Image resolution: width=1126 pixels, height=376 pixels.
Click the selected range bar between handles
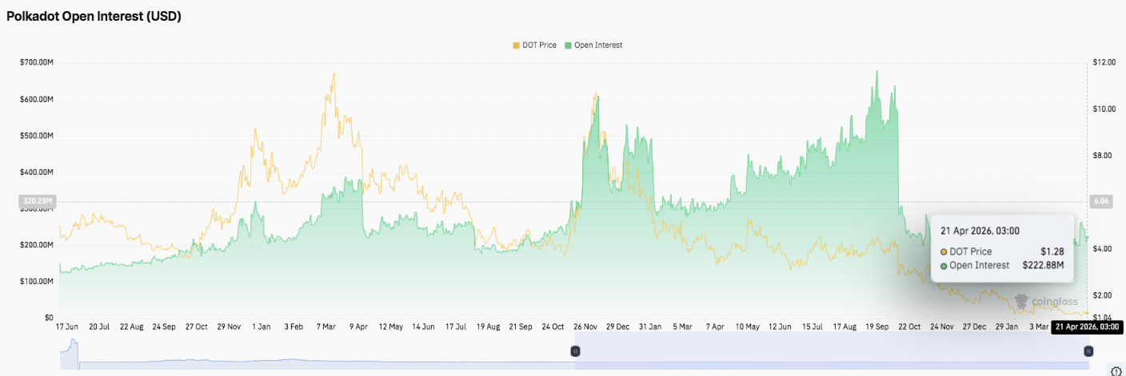click(831, 351)
